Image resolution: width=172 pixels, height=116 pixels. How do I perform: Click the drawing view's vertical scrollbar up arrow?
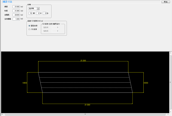tap(170, 53)
